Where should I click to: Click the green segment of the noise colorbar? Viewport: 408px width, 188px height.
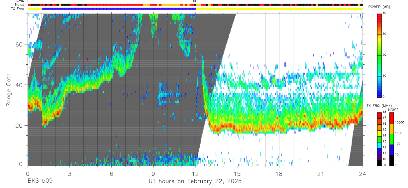[392, 139]
